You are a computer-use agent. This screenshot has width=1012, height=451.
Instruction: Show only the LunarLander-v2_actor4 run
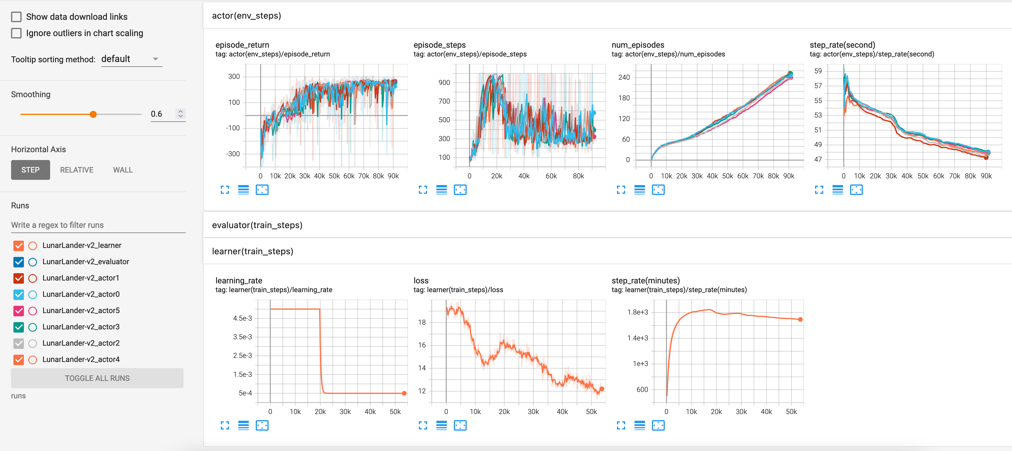click(33, 360)
